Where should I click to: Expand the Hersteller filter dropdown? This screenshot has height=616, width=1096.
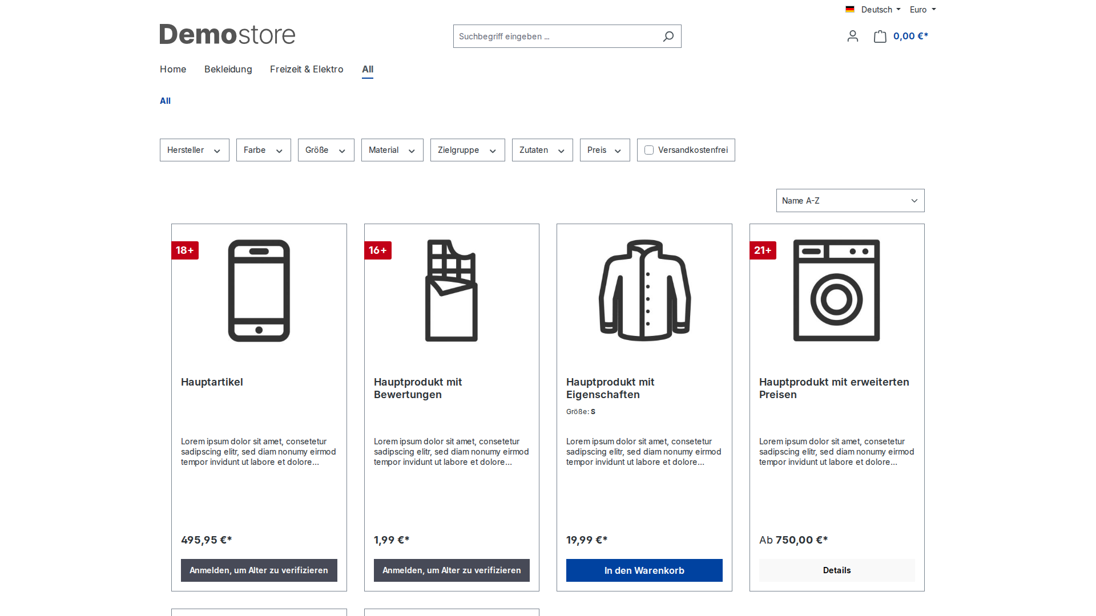(x=195, y=150)
